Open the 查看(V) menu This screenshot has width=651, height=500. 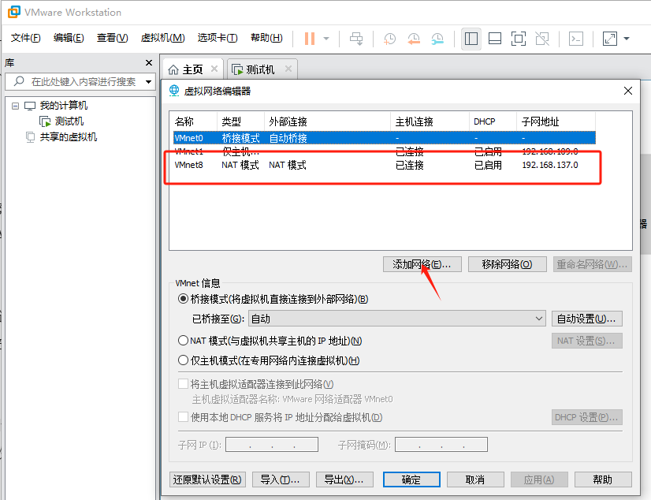coord(112,38)
